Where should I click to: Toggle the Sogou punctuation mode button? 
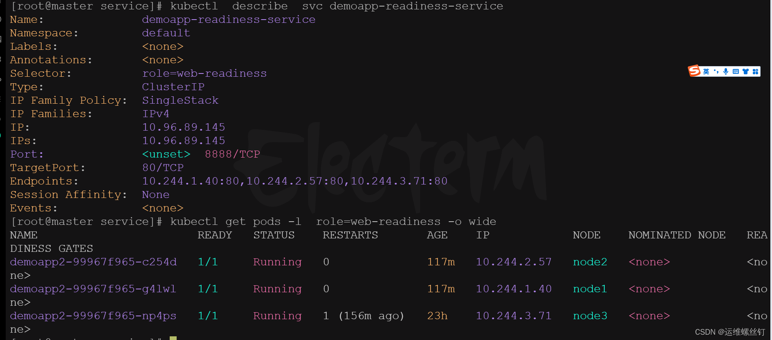coord(716,71)
